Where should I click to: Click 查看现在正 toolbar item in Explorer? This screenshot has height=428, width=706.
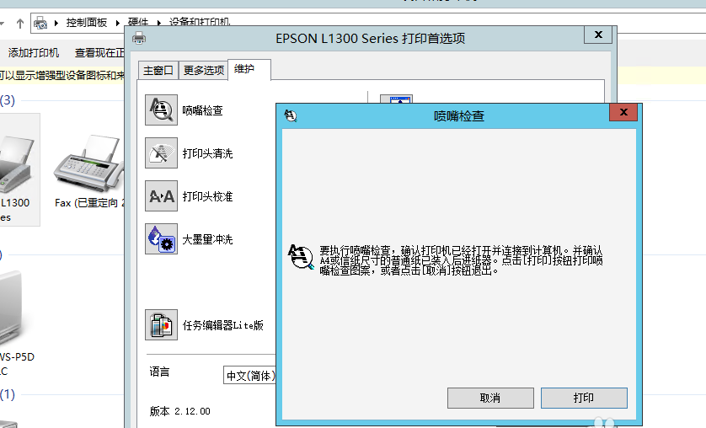(x=99, y=52)
